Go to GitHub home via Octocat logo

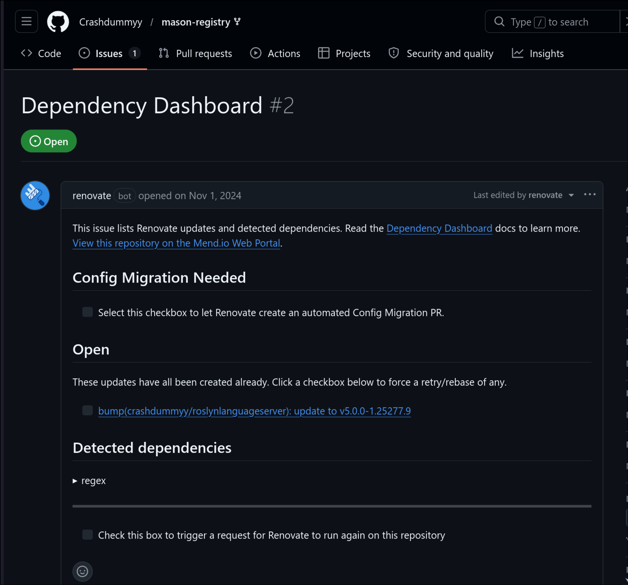tap(58, 22)
